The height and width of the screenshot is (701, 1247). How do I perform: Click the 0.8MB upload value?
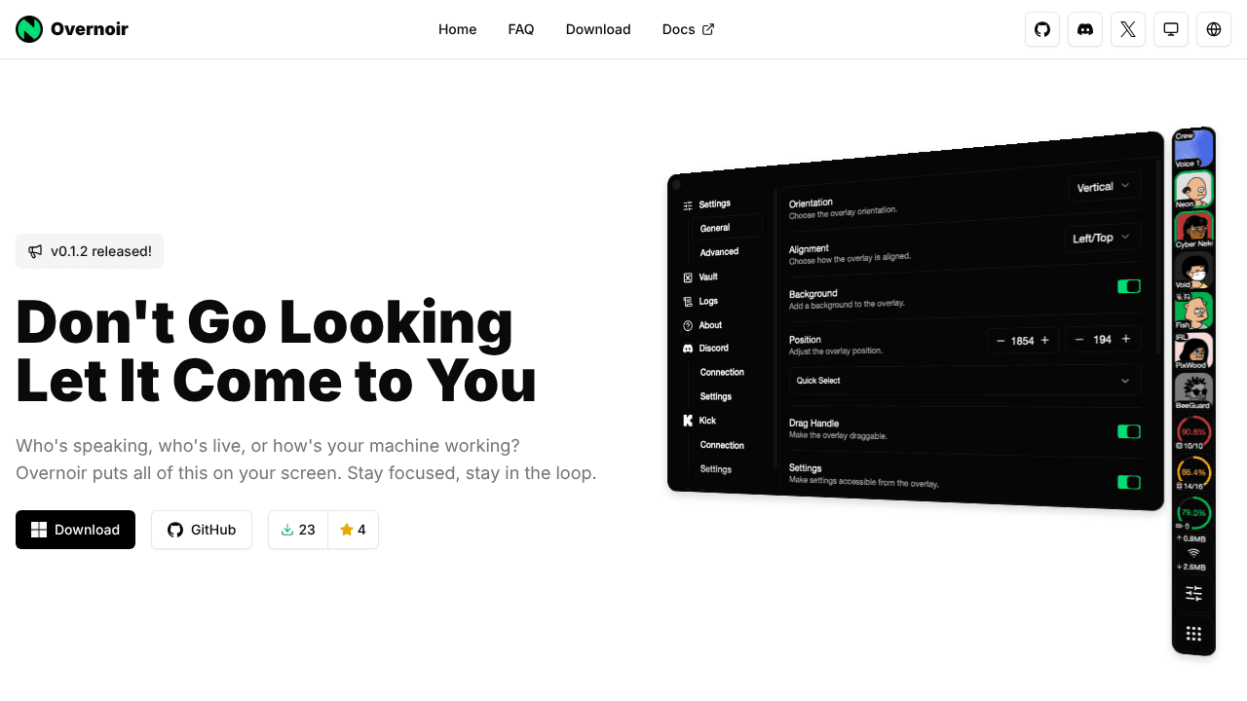point(1193,538)
